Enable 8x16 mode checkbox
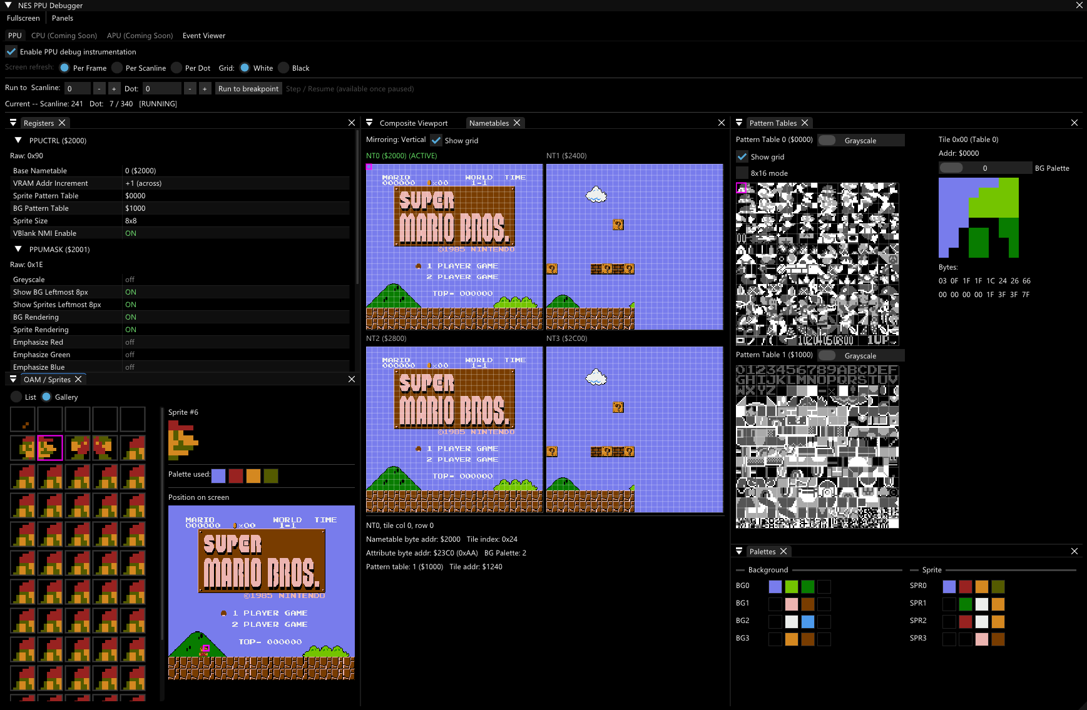The width and height of the screenshot is (1087, 710). point(742,173)
